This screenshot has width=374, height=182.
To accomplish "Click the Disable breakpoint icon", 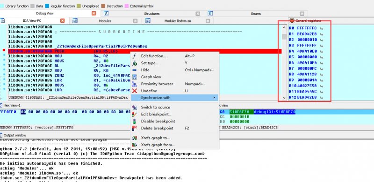I will coord(135,121).
